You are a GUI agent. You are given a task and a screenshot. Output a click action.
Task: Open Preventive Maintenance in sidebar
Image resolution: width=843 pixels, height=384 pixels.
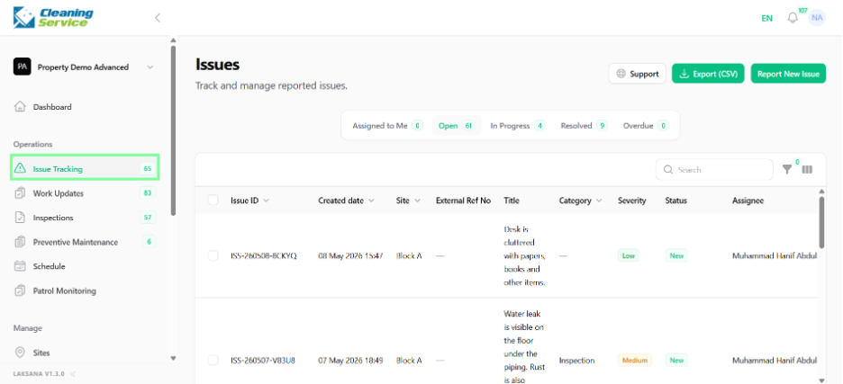pos(76,242)
